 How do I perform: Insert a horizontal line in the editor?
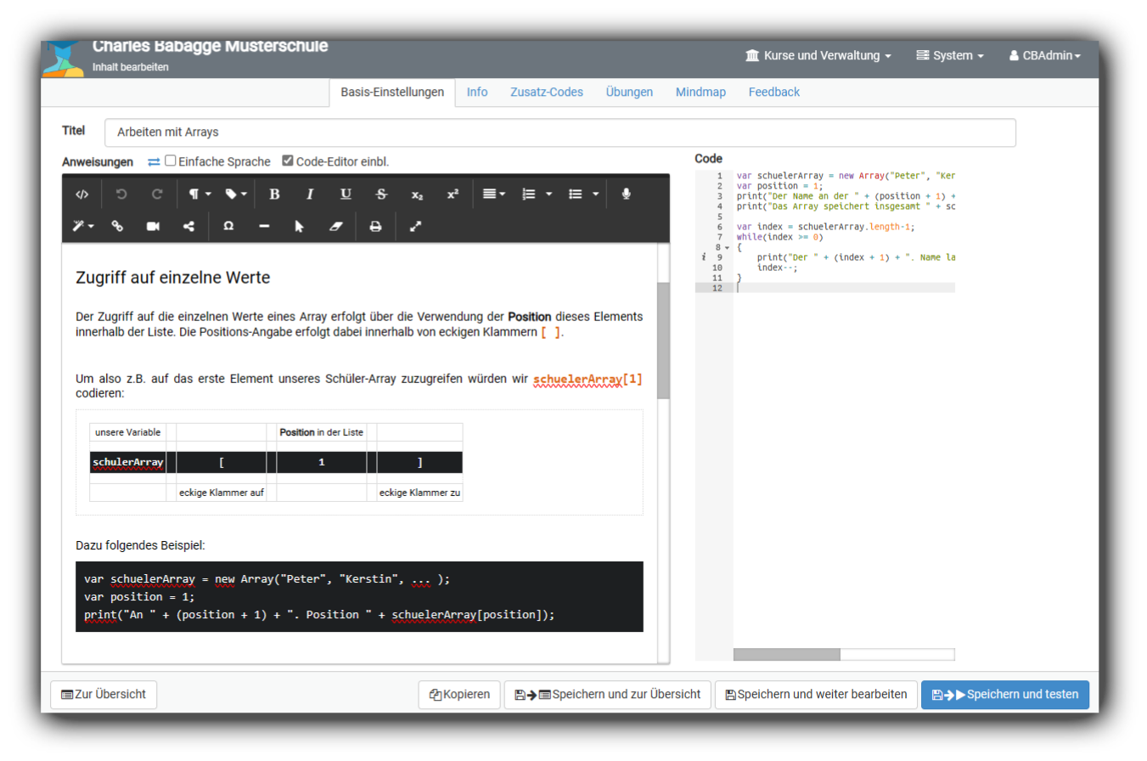point(264,226)
